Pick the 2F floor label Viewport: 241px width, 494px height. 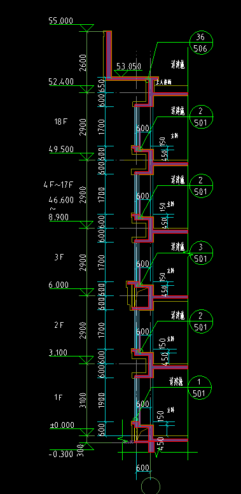[59, 325]
